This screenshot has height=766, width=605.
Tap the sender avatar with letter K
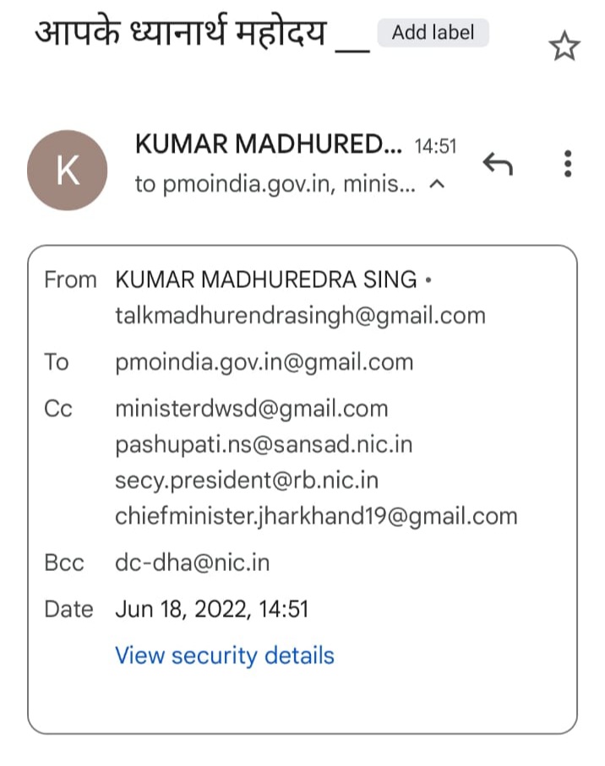pos(68,170)
